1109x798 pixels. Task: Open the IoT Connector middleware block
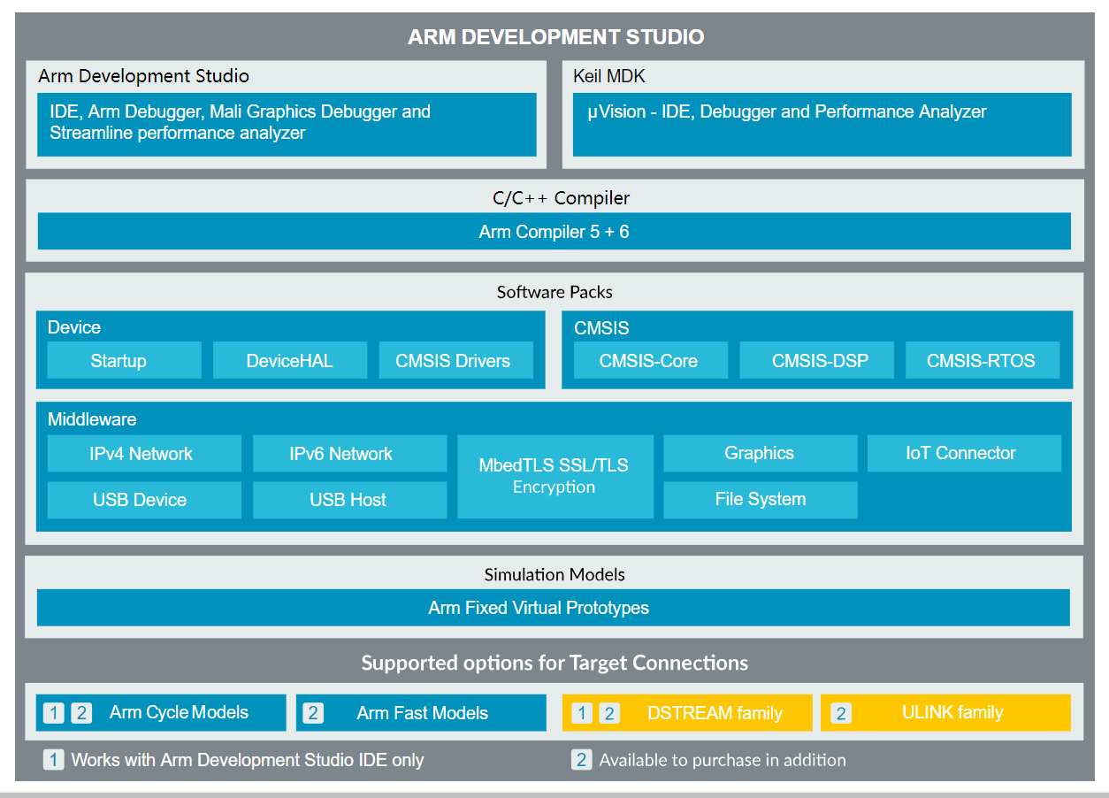click(964, 453)
